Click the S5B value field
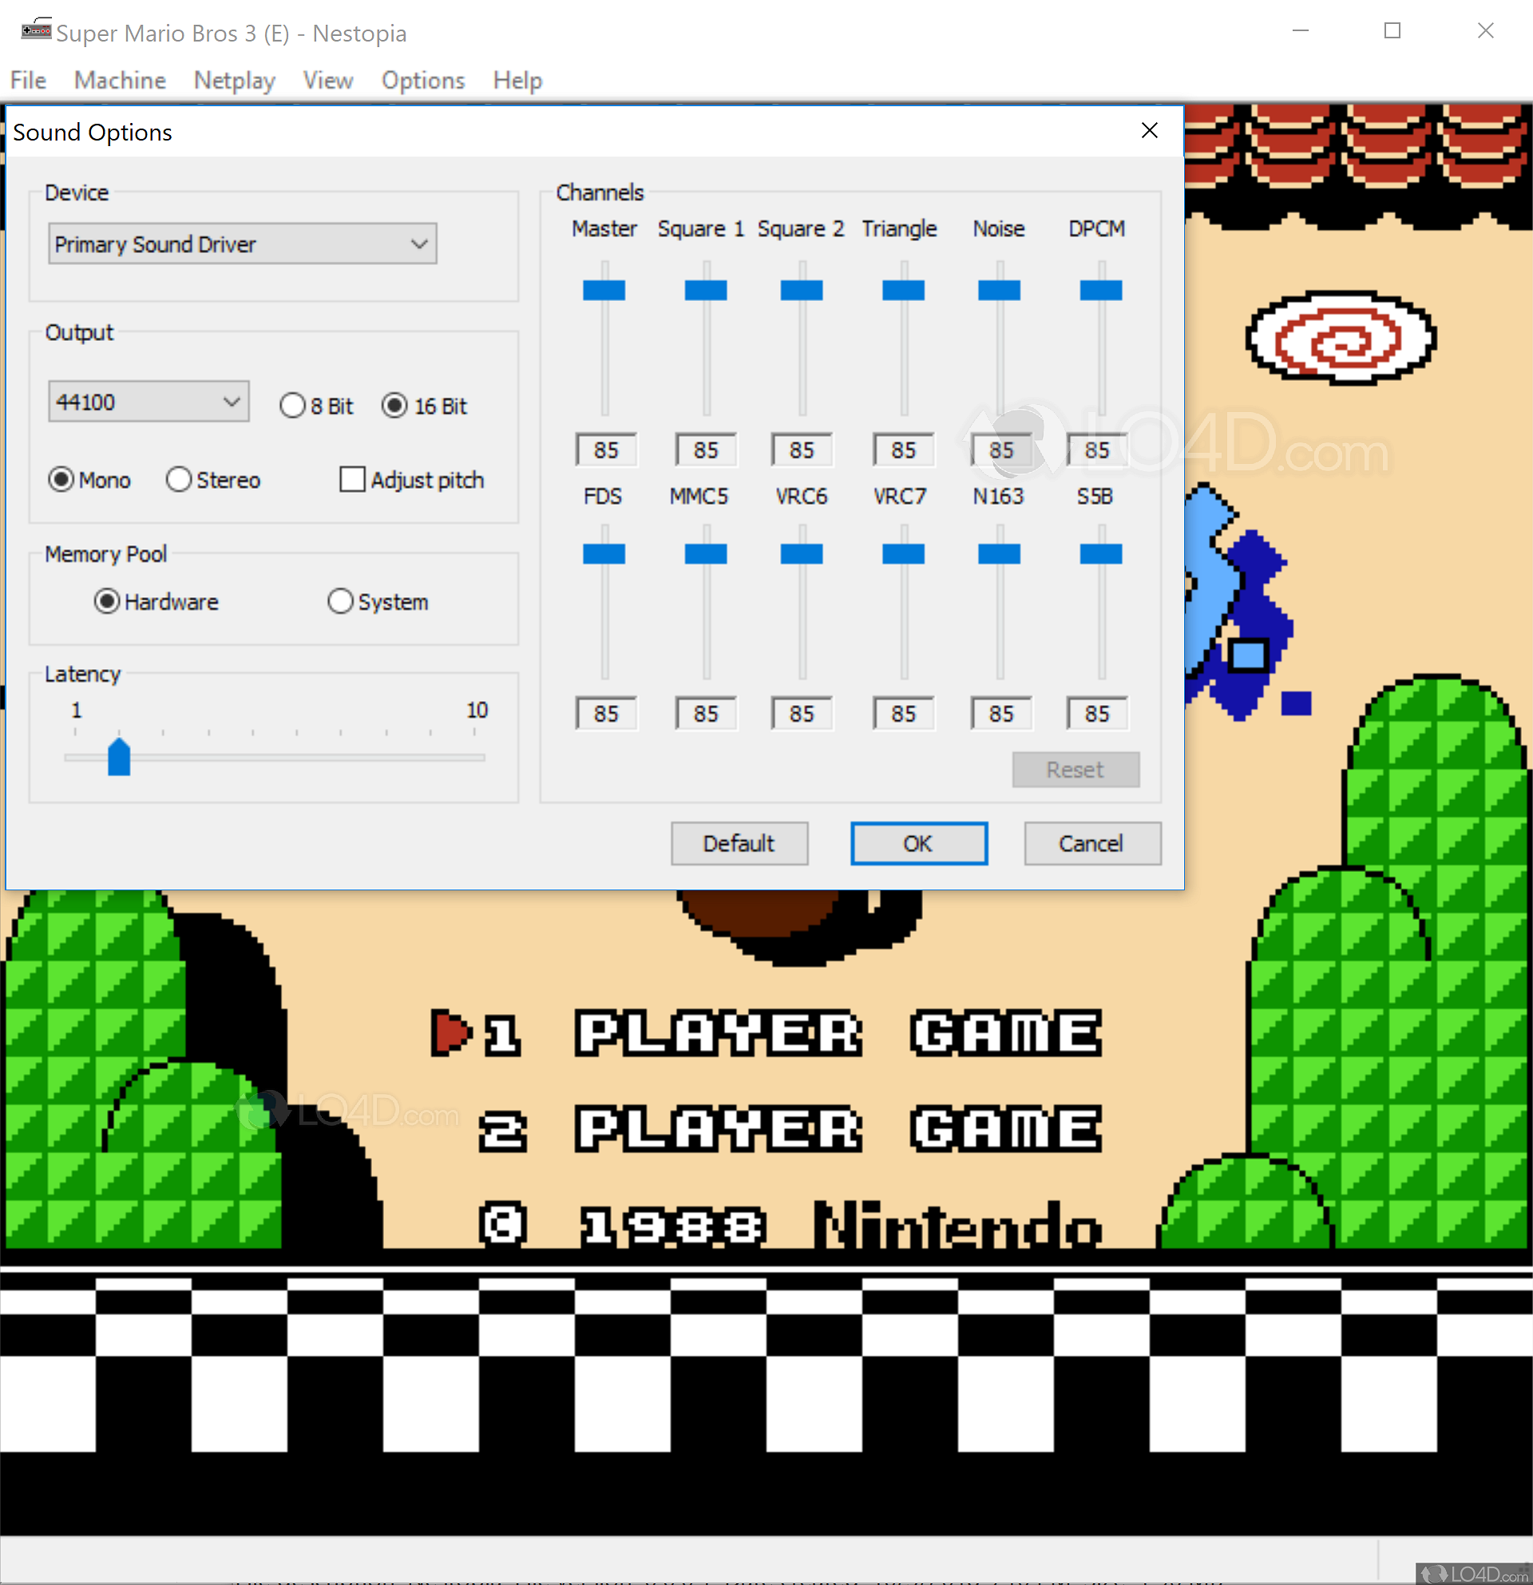 click(x=1097, y=713)
